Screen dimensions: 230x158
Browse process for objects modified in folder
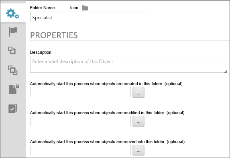(x=138, y=121)
